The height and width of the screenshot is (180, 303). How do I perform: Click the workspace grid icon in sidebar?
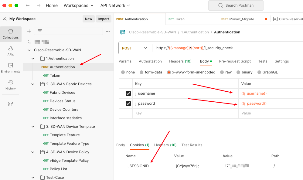click(x=11, y=104)
